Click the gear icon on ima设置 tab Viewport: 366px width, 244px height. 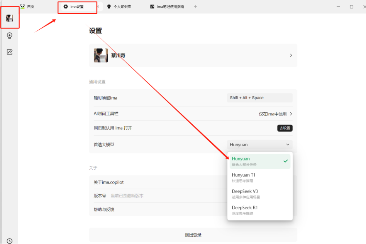66,7
